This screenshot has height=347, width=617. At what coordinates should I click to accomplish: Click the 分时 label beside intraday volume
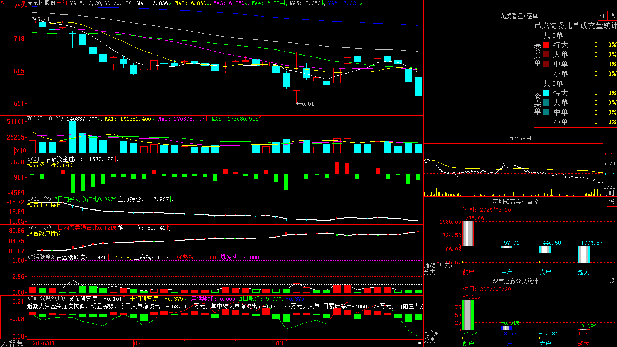[609, 193]
